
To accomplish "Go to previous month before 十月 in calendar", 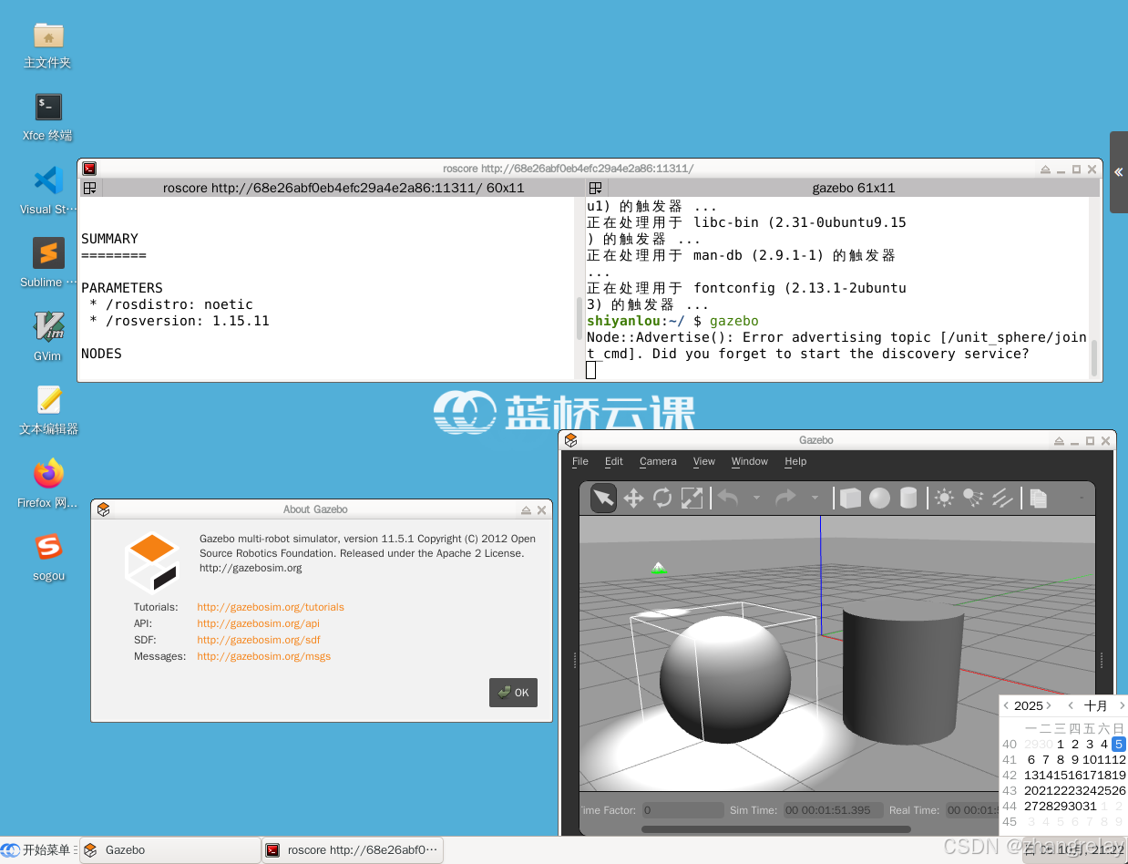I will (1071, 705).
